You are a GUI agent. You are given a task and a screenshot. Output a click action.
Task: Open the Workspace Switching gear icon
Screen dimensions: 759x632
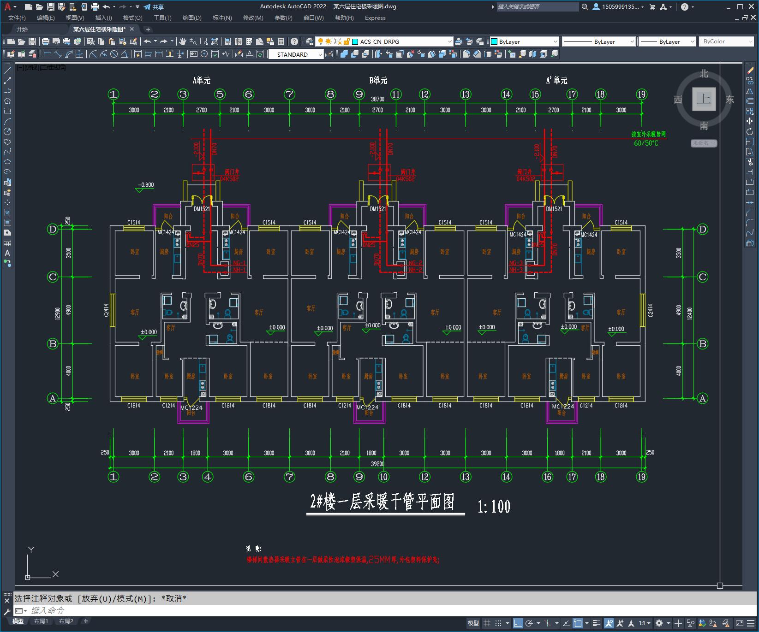tap(659, 623)
